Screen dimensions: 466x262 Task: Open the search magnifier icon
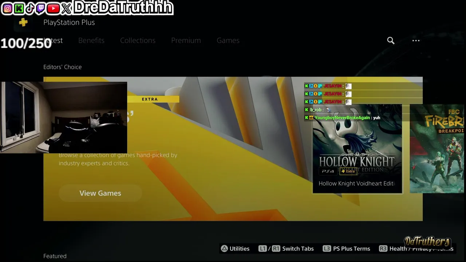391,40
